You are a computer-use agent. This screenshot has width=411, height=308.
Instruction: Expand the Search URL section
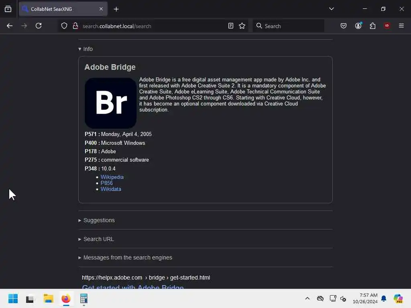[96, 239]
